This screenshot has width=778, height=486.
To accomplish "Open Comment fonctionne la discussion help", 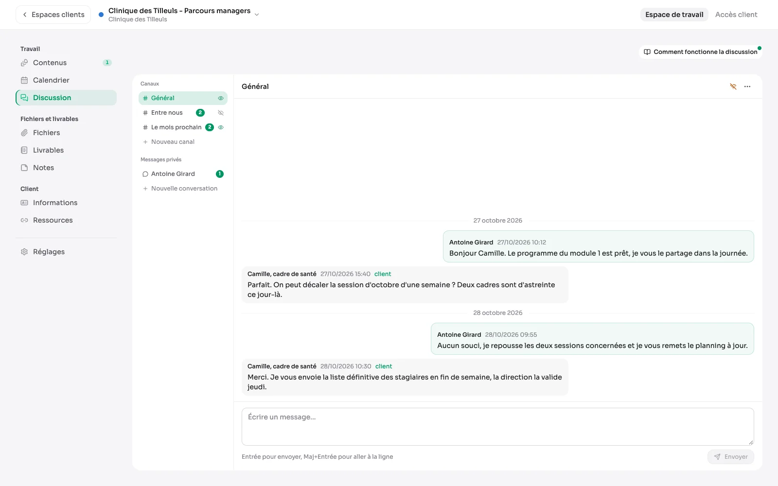I will [700, 52].
